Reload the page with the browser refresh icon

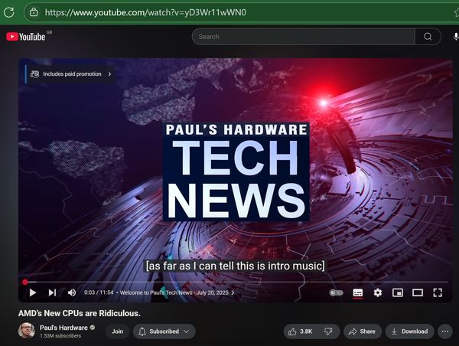click(8, 12)
